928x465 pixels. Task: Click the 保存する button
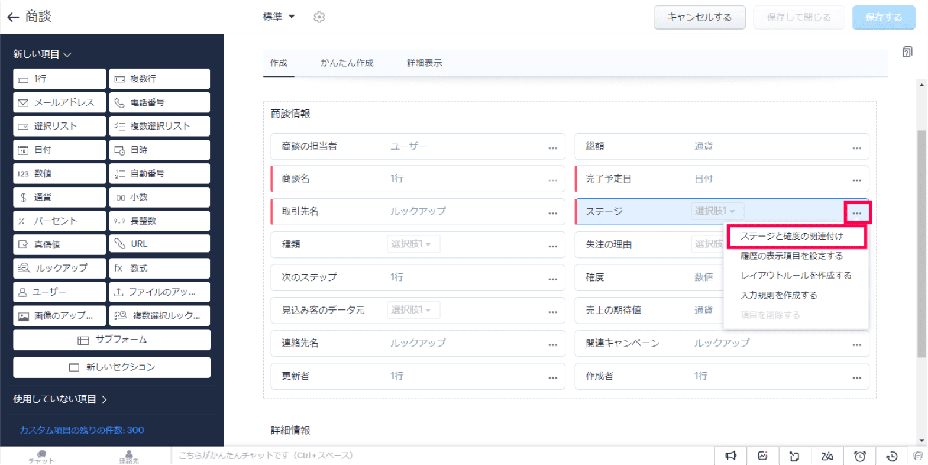(884, 17)
